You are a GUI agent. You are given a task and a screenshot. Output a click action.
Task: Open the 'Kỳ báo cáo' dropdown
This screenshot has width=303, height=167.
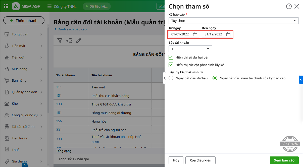point(233,21)
